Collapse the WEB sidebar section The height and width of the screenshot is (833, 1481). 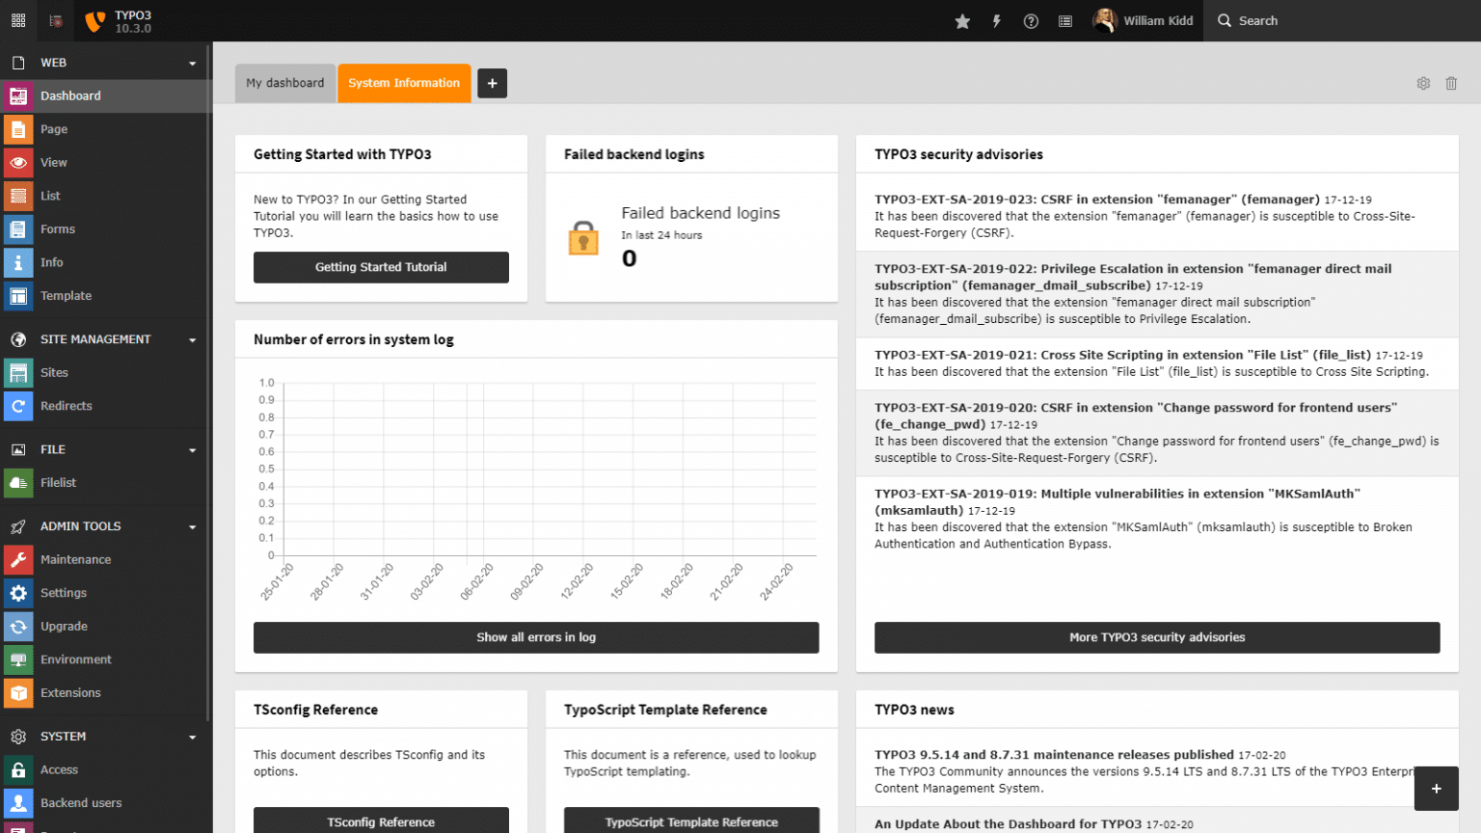(192, 62)
